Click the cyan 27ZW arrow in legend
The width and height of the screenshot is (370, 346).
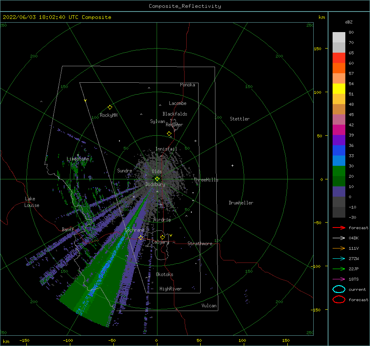point(339,259)
